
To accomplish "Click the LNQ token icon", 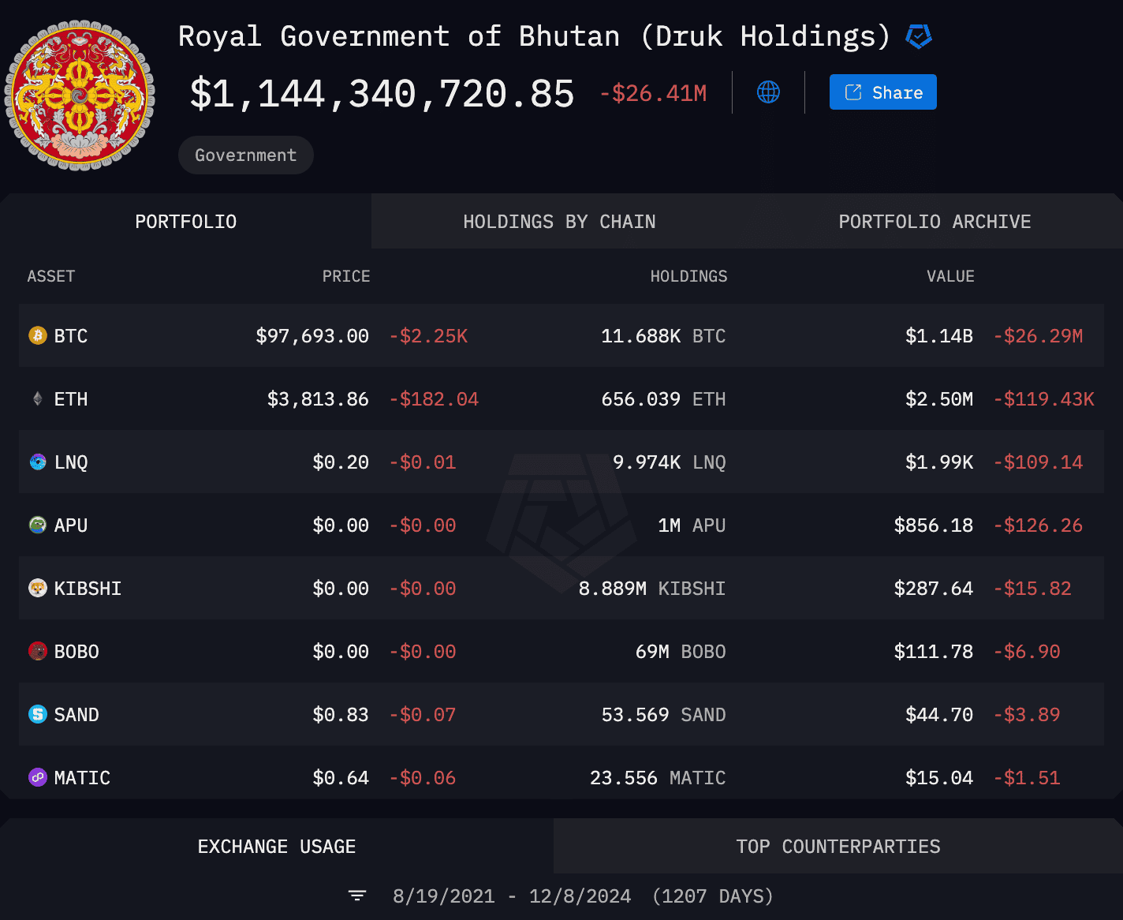I will coord(38,462).
